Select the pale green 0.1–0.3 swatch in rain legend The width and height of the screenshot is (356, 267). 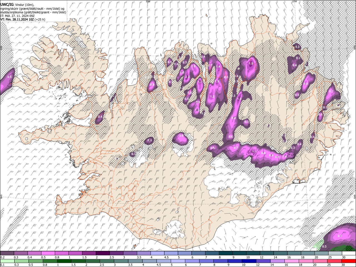(7, 261)
